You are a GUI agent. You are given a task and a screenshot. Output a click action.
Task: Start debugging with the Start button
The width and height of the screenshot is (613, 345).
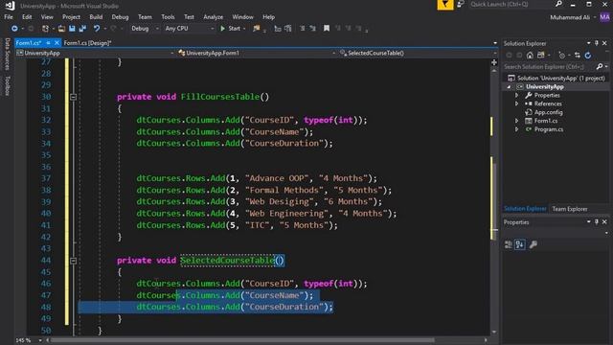point(230,29)
